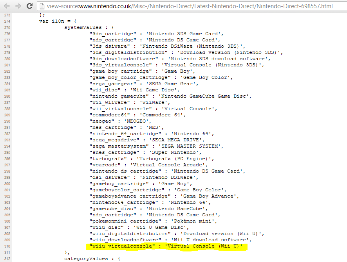Click the "commodore64" key

click(x=110, y=115)
